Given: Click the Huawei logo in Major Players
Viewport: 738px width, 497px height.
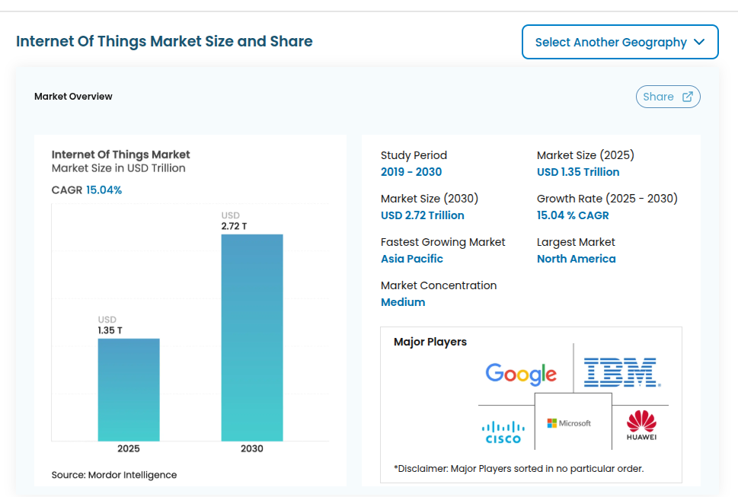Looking at the screenshot, I should click(641, 425).
